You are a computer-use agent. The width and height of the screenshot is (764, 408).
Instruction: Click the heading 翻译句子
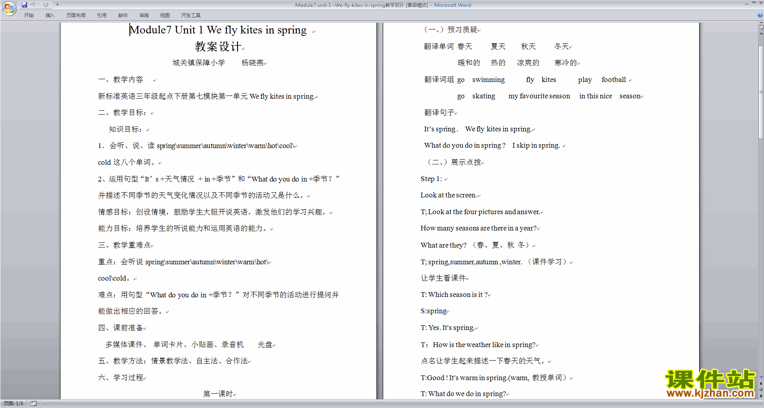point(439,113)
